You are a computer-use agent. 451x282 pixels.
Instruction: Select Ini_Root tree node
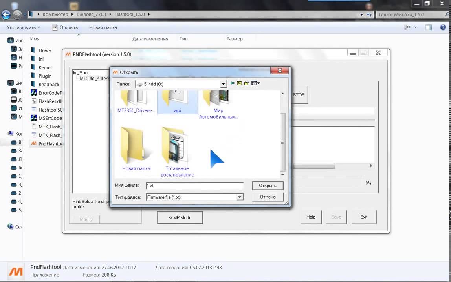[81, 73]
